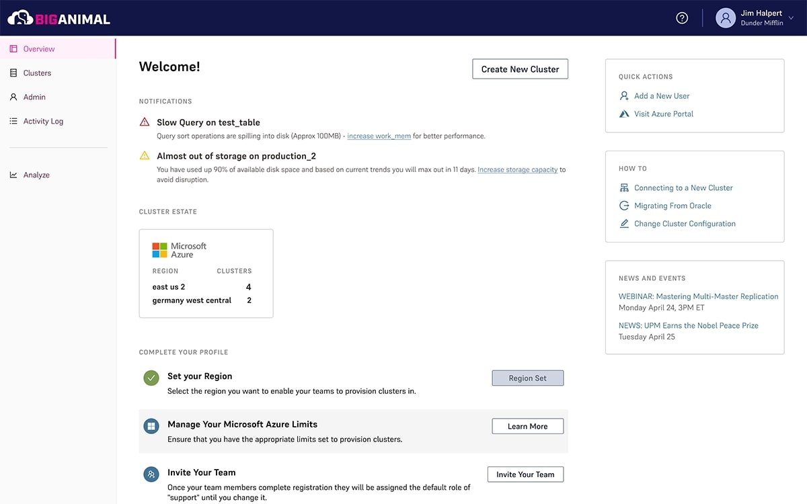This screenshot has width=807, height=504.
Task: Click the green checkmark next to Set your Region
Action: pos(151,378)
